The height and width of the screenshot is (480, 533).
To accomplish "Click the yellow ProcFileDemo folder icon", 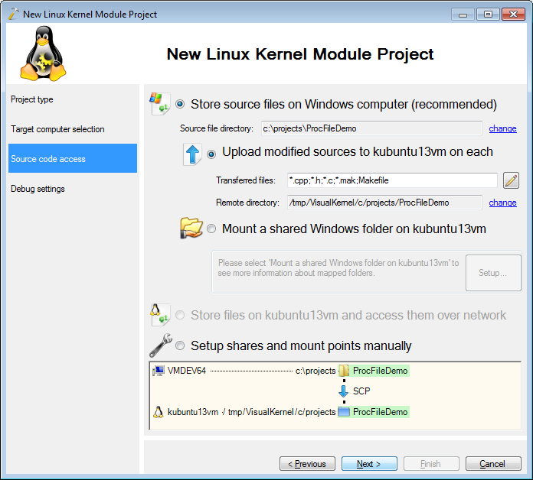I will (x=344, y=371).
